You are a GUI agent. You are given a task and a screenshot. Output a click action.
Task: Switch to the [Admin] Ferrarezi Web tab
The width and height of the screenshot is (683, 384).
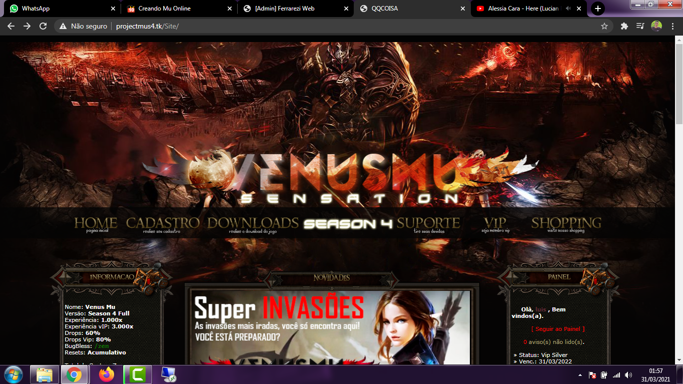295,9
